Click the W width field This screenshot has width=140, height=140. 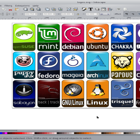point(68,14)
